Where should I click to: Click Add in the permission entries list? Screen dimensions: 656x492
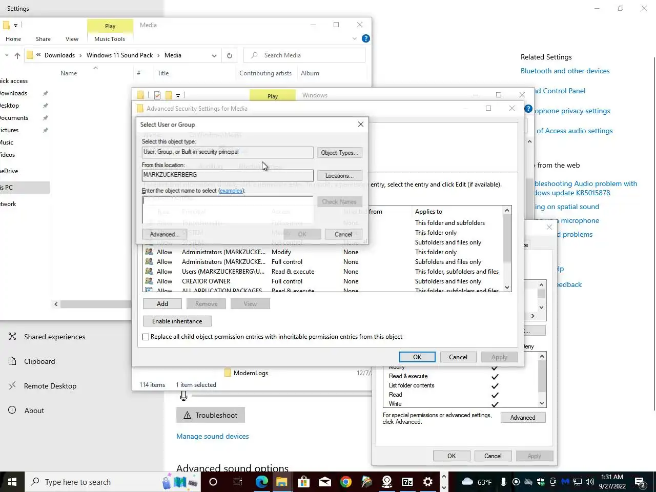pos(162,304)
